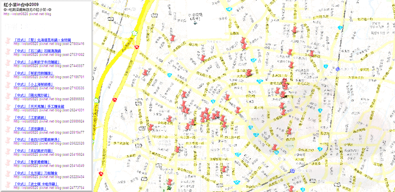Click the URL text ending in post/25989924

49,121
